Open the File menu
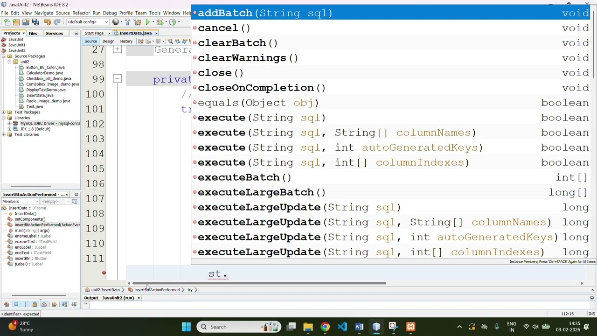597x336 pixels. coord(5,13)
